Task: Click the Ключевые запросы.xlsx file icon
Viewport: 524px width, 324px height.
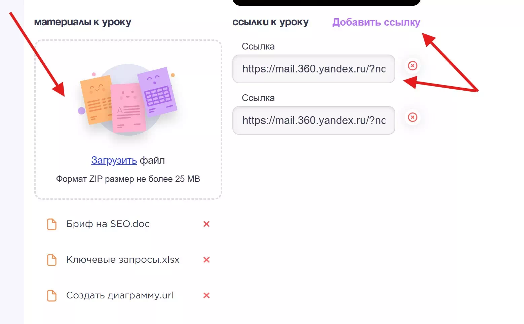Action: pos(52,260)
